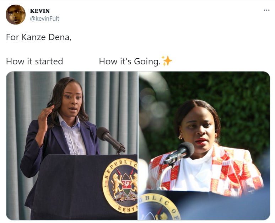Click the partial Kenya seal in right photo
This screenshot has height=223, width=275.
[x=160, y=207]
